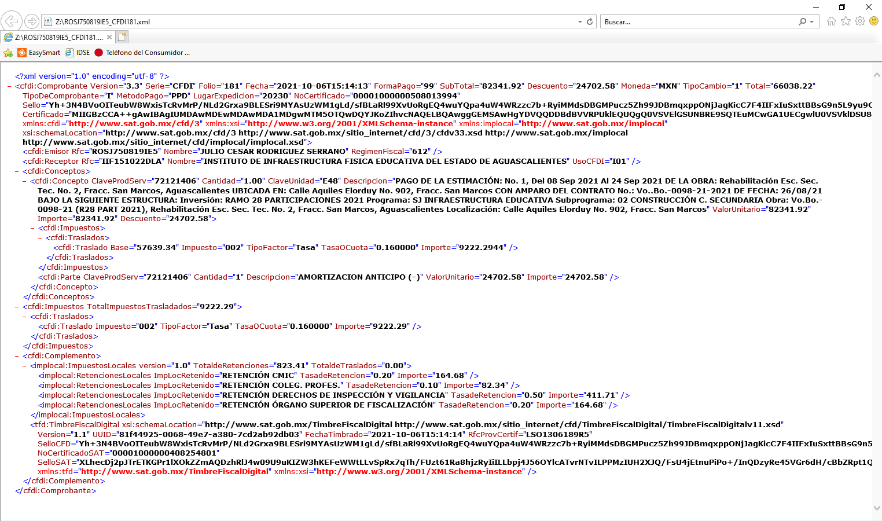Open address bar autocomplete dropdown arrow
882x521 pixels.
click(580, 21)
